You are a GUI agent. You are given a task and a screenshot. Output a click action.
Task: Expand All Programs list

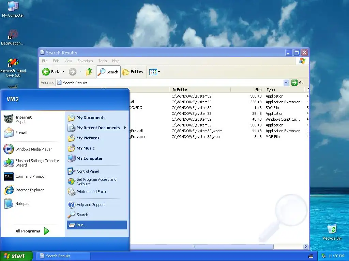click(x=32, y=231)
